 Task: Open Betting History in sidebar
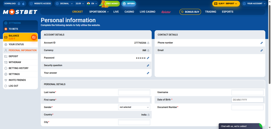coord(20,68)
